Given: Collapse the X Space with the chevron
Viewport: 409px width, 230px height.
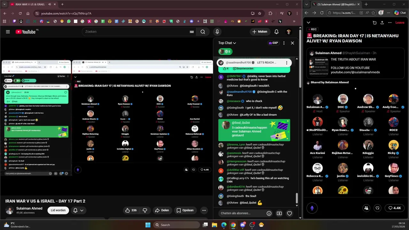Looking at the screenshot, I should point(308,22).
